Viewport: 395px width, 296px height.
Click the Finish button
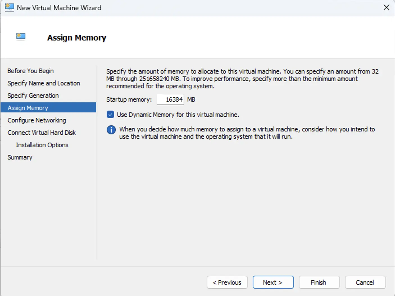coord(319,282)
